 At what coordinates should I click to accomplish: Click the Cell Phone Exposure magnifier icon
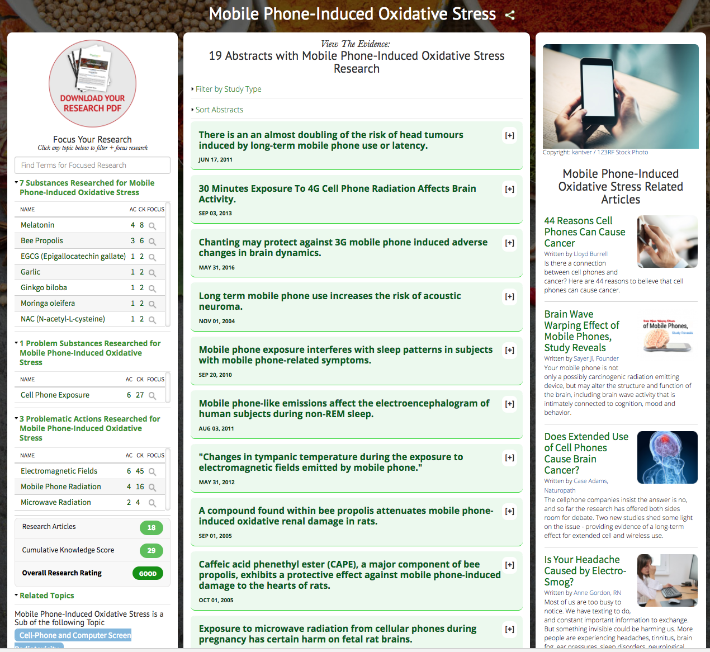[x=152, y=396]
